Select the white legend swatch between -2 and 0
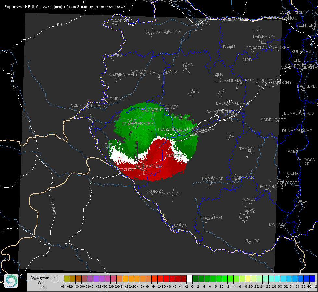 [x=189, y=279]
